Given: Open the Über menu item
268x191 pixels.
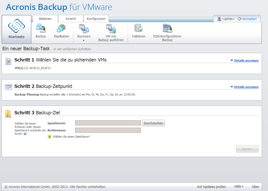Looking at the screenshot, I should [255, 187].
